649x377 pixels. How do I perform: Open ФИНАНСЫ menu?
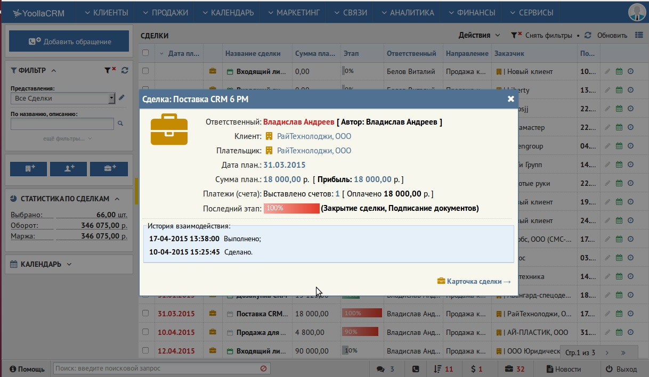click(x=471, y=12)
